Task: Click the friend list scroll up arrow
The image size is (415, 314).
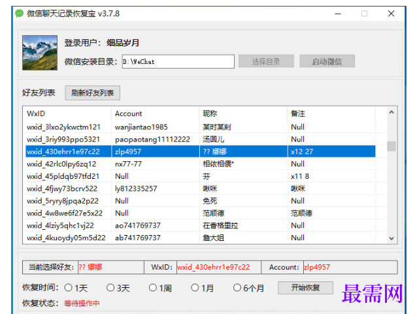Action: [391, 112]
